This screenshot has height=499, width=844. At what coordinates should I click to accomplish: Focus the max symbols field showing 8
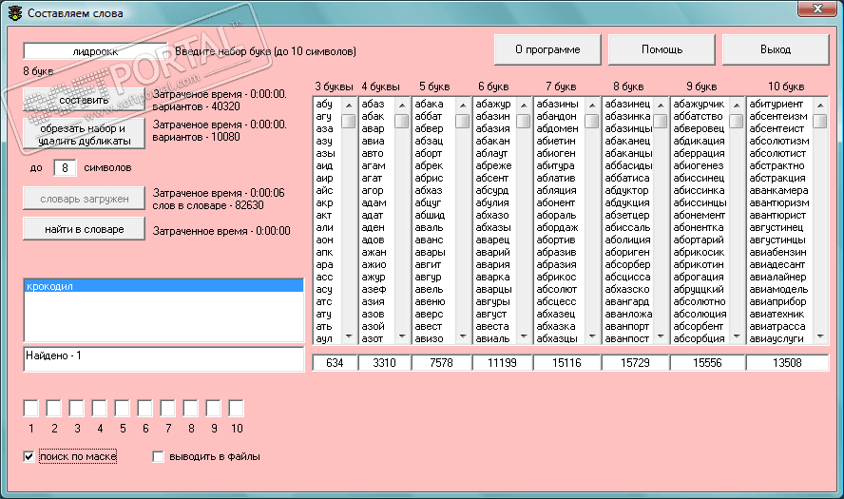(65, 167)
